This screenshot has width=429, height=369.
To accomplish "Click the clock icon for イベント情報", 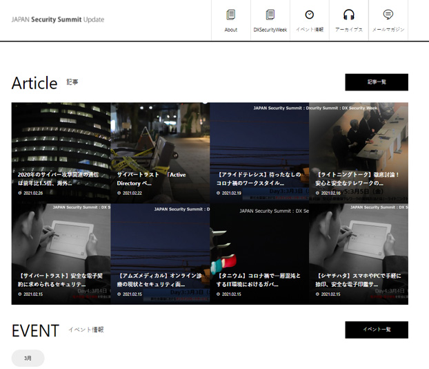I will point(309,15).
